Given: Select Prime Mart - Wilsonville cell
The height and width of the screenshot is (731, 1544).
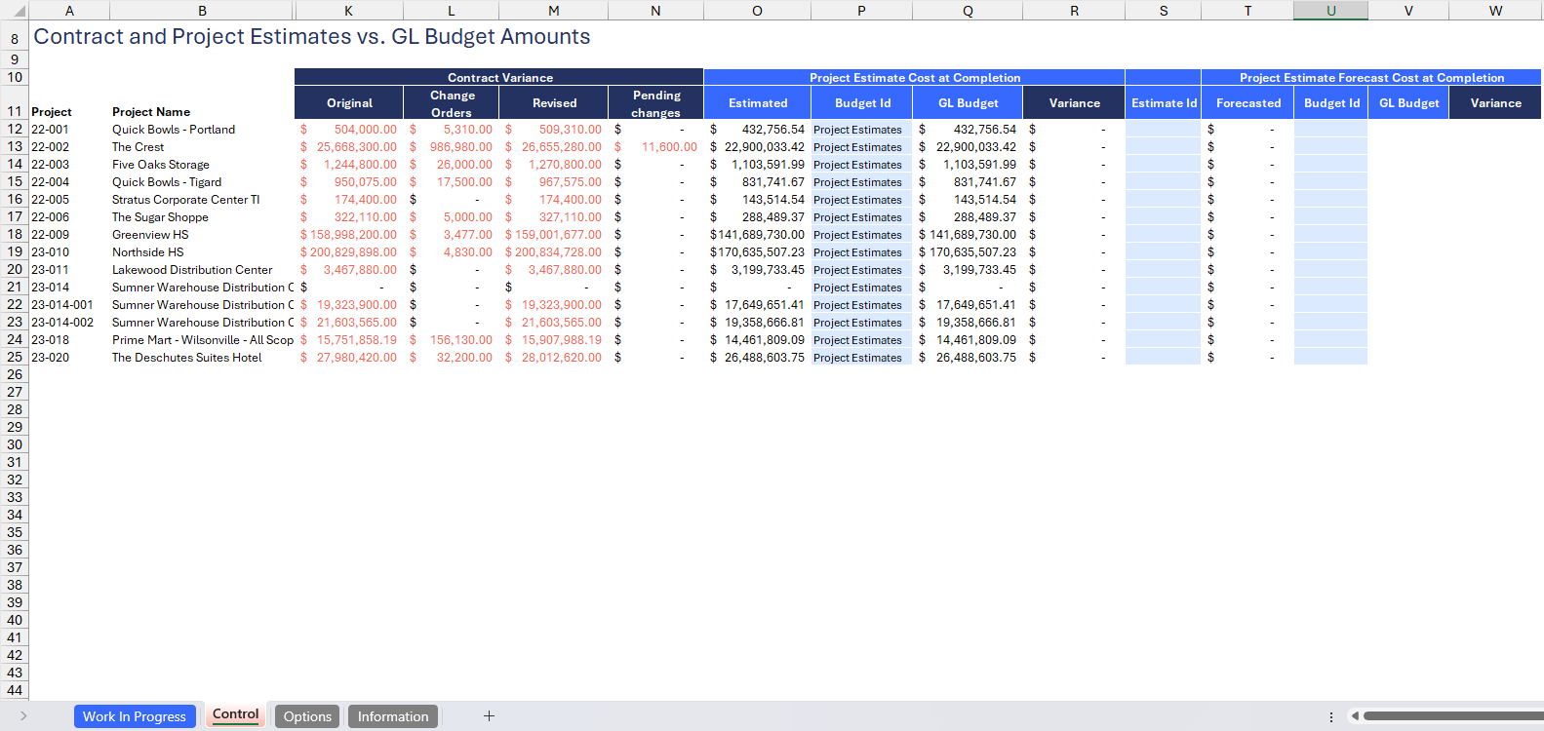Looking at the screenshot, I should click(202, 339).
